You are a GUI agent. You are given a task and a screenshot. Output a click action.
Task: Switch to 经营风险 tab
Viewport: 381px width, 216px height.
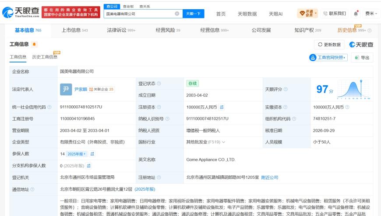coord(168,30)
